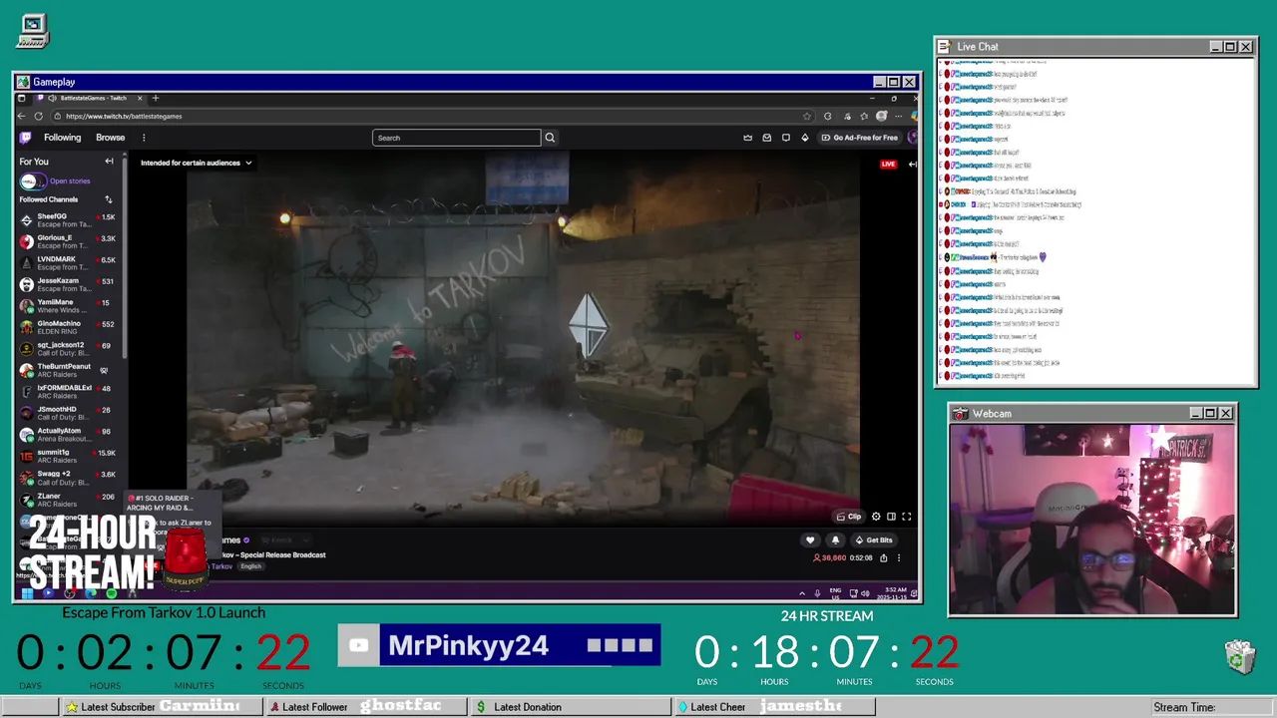Click the Go Ad-Free for Free button
This screenshot has width=1277, height=718.
859,138
